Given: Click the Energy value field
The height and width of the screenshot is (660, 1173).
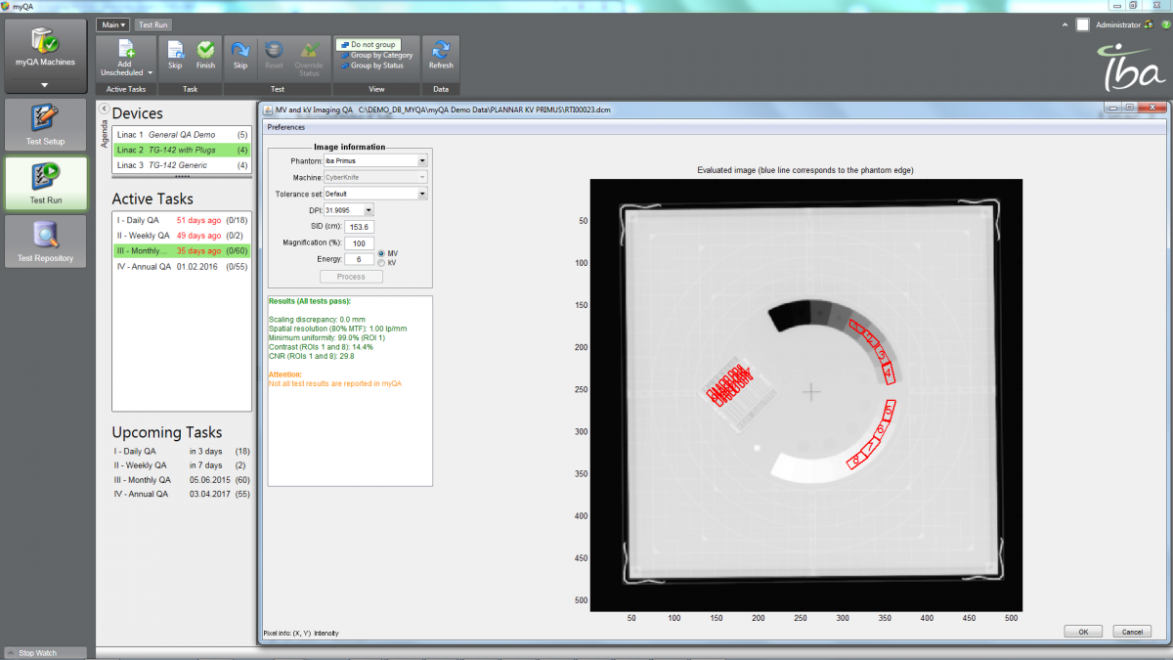Looking at the screenshot, I should tap(359, 260).
